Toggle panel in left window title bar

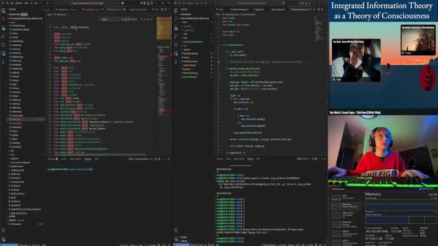tap(148, 3)
